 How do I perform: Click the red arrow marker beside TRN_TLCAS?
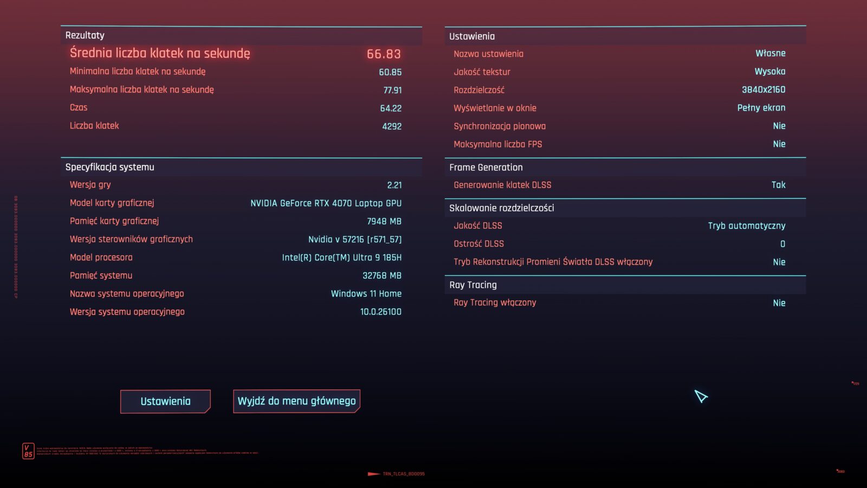tap(373, 474)
